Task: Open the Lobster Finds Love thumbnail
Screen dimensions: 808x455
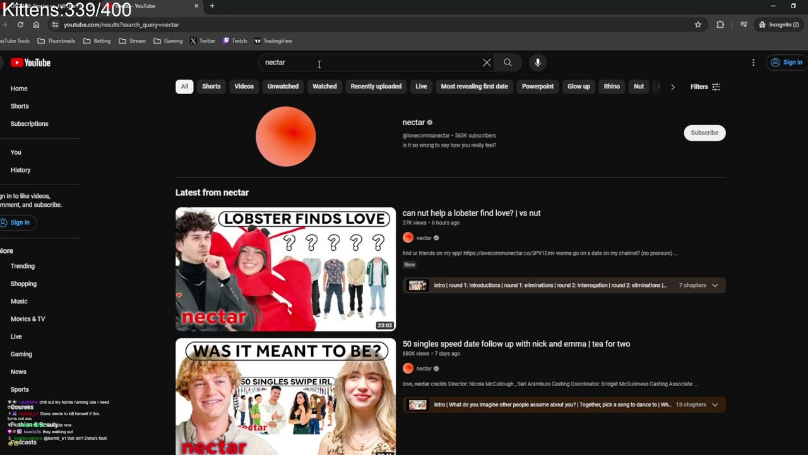Action: coord(285,269)
